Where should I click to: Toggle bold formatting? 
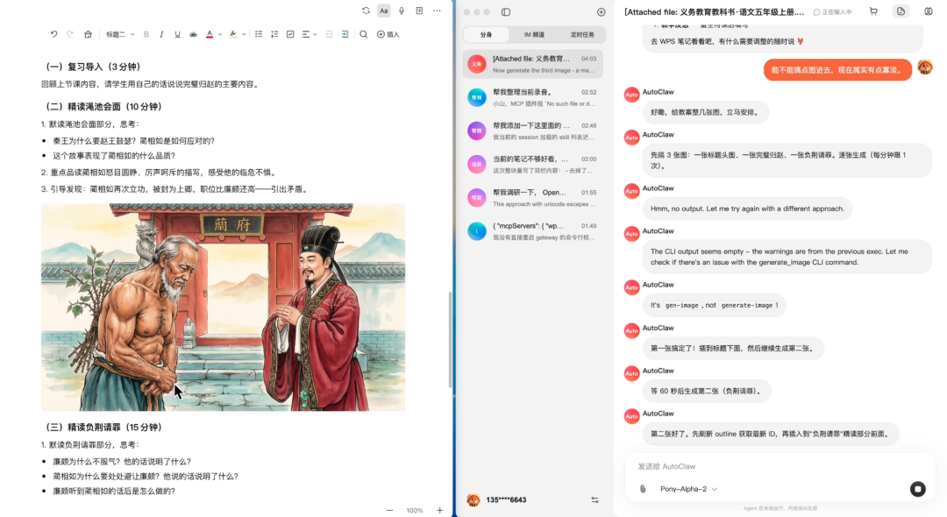pos(146,34)
